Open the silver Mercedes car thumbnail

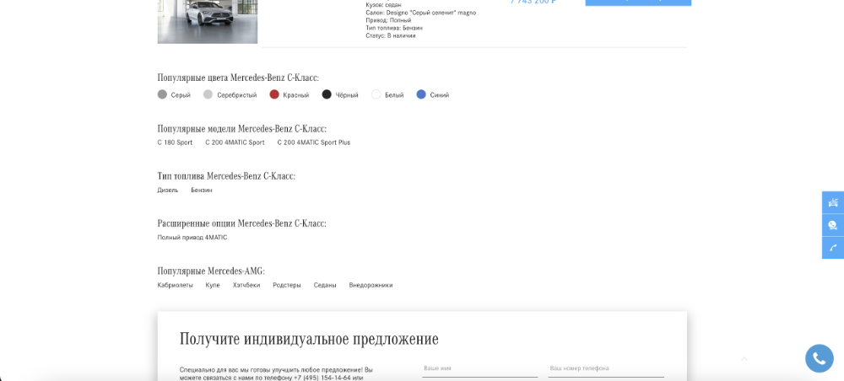pyautogui.click(x=208, y=22)
